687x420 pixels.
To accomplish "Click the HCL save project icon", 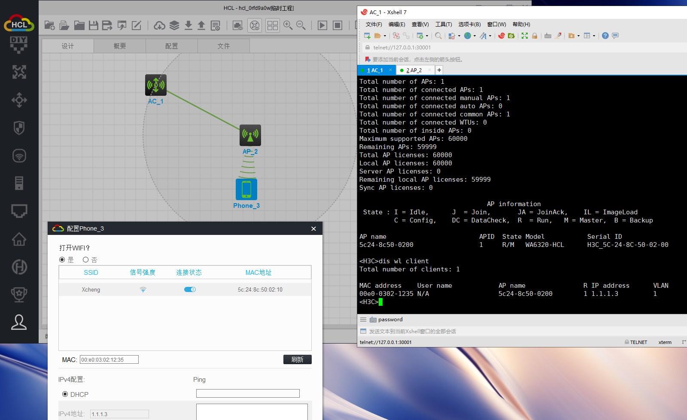I will [x=93, y=26].
